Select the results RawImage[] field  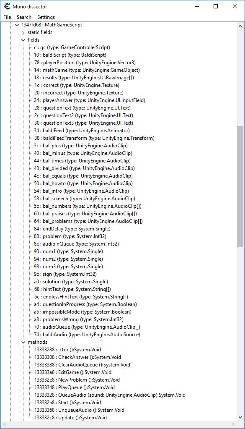point(84,78)
